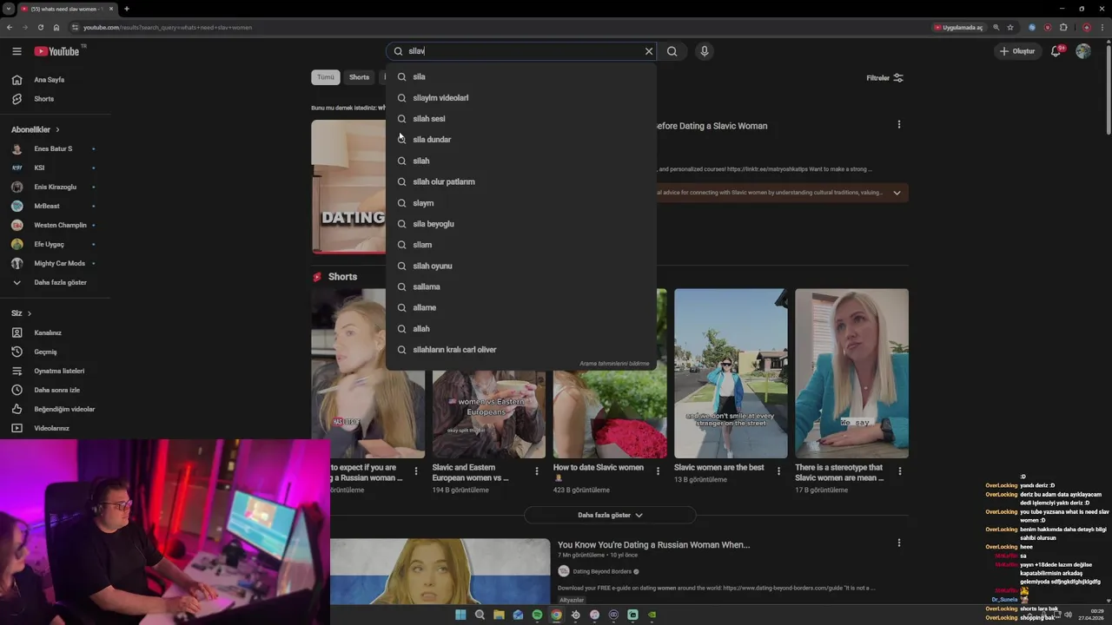Open 'How to date Slavic women' short
This screenshot has width=1112, height=625.
pyautogui.click(x=610, y=373)
